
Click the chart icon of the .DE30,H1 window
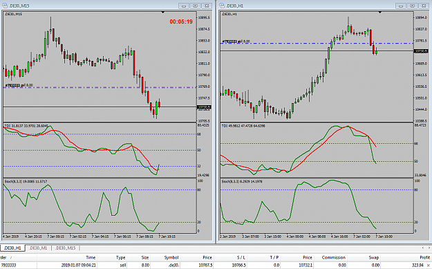coord(222,6)
